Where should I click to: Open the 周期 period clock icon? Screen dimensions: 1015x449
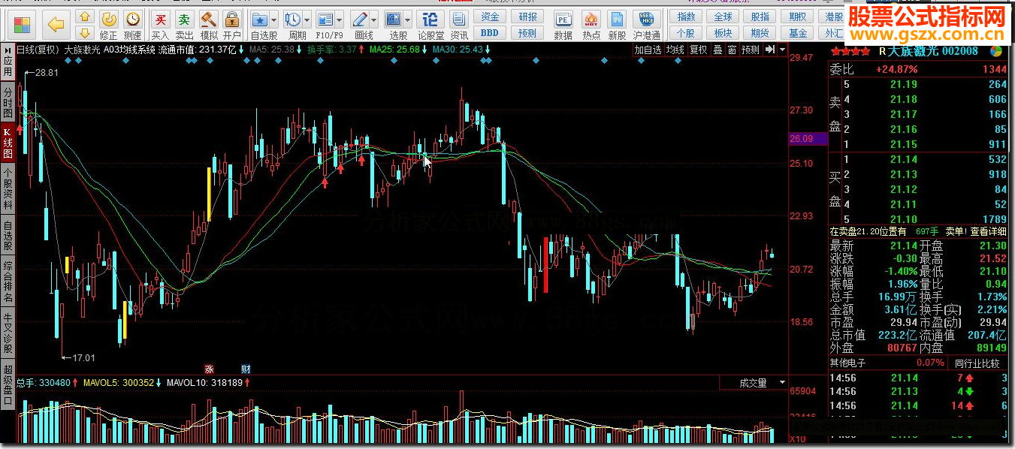[292, 19]
